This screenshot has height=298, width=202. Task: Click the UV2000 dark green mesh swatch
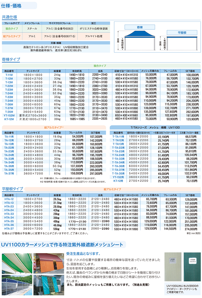tap(192, 267)
